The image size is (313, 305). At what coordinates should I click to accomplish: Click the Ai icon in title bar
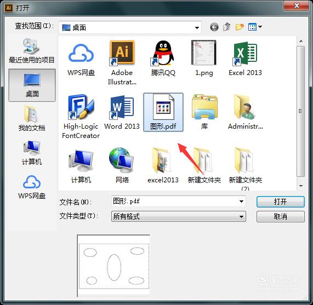9,8
